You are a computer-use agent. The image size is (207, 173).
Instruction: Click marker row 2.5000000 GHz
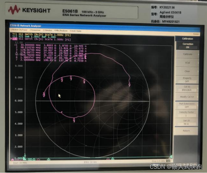click(50, 60)
